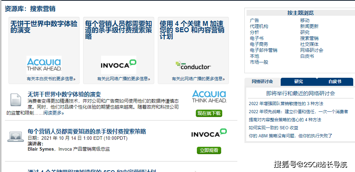355x172 pixels.
Task: Open webinar 你的 ABM 策略没有问题,但你的执行失败了
Action: [291, 136]
